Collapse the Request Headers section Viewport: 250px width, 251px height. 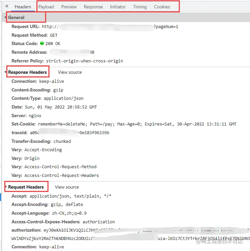[6, 187]
